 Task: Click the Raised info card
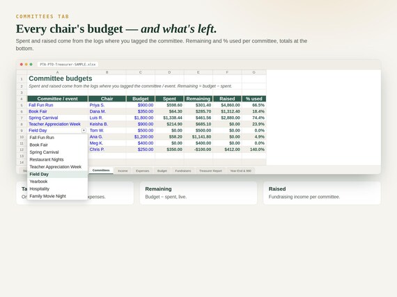click(322, 193)
